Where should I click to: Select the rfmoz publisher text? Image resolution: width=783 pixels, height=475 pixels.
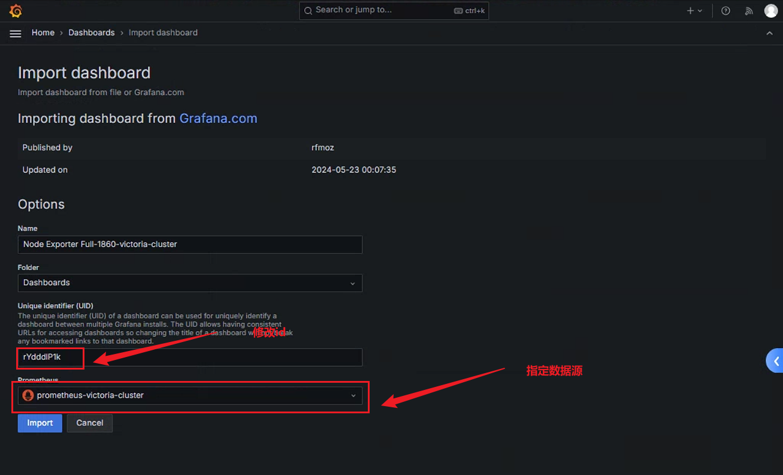pos(322,147)
